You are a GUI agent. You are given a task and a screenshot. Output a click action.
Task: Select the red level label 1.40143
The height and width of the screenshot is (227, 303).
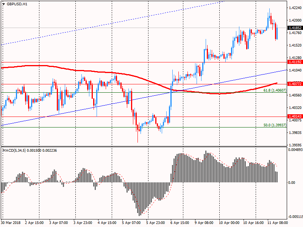[x=295, y=117]
